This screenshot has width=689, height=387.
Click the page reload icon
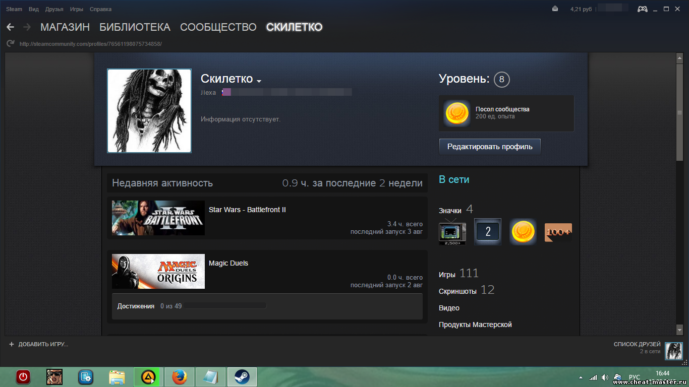click(10, 44)
